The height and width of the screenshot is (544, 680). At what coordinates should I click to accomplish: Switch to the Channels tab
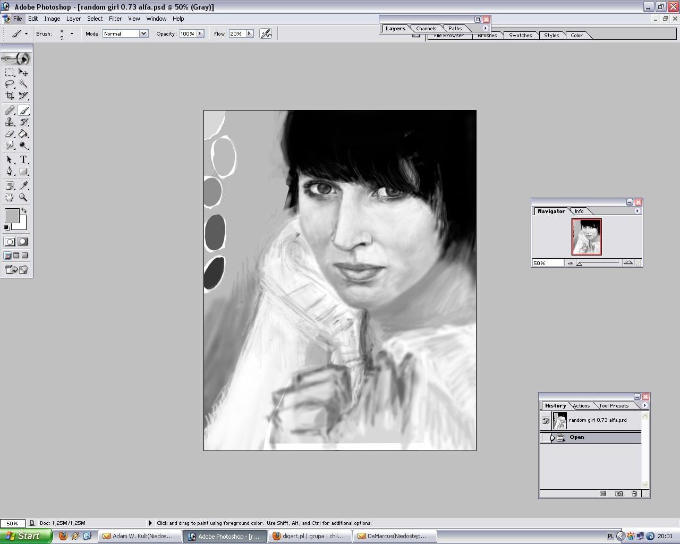point(426,29)
